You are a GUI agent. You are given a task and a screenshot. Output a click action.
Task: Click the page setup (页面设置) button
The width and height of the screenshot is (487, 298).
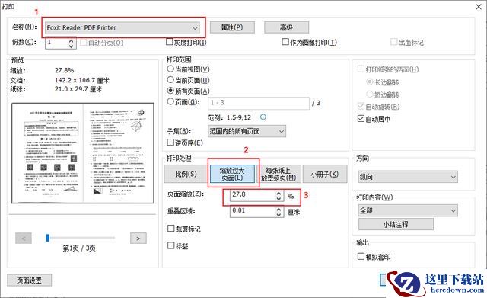click(29, 280)
